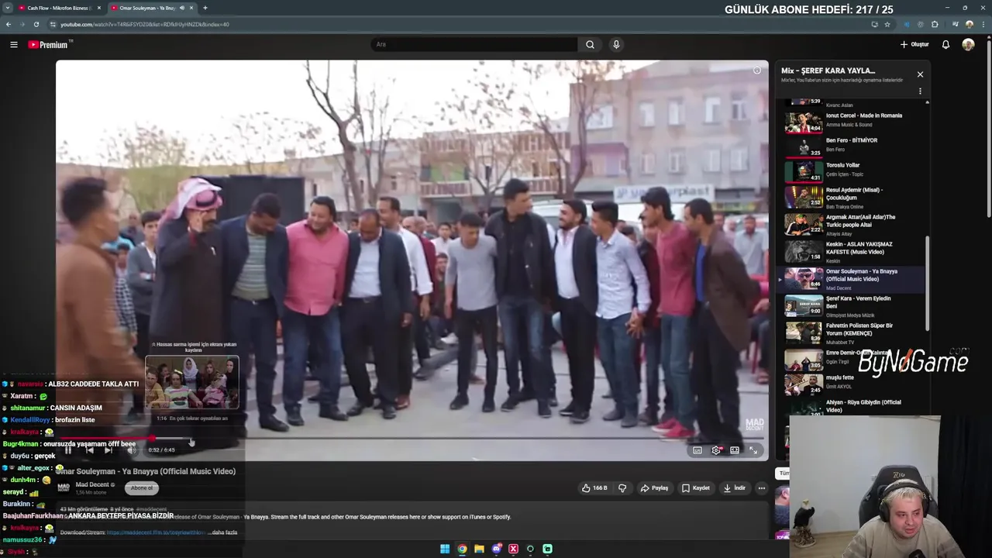
Task: Share the video via Paylaş
Action: click(x=654, y=488)
